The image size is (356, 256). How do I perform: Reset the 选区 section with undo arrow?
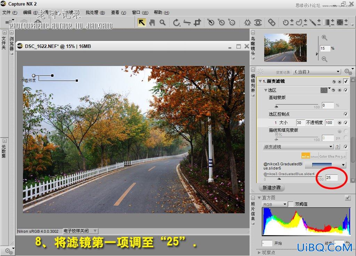(x=333, y=90)
